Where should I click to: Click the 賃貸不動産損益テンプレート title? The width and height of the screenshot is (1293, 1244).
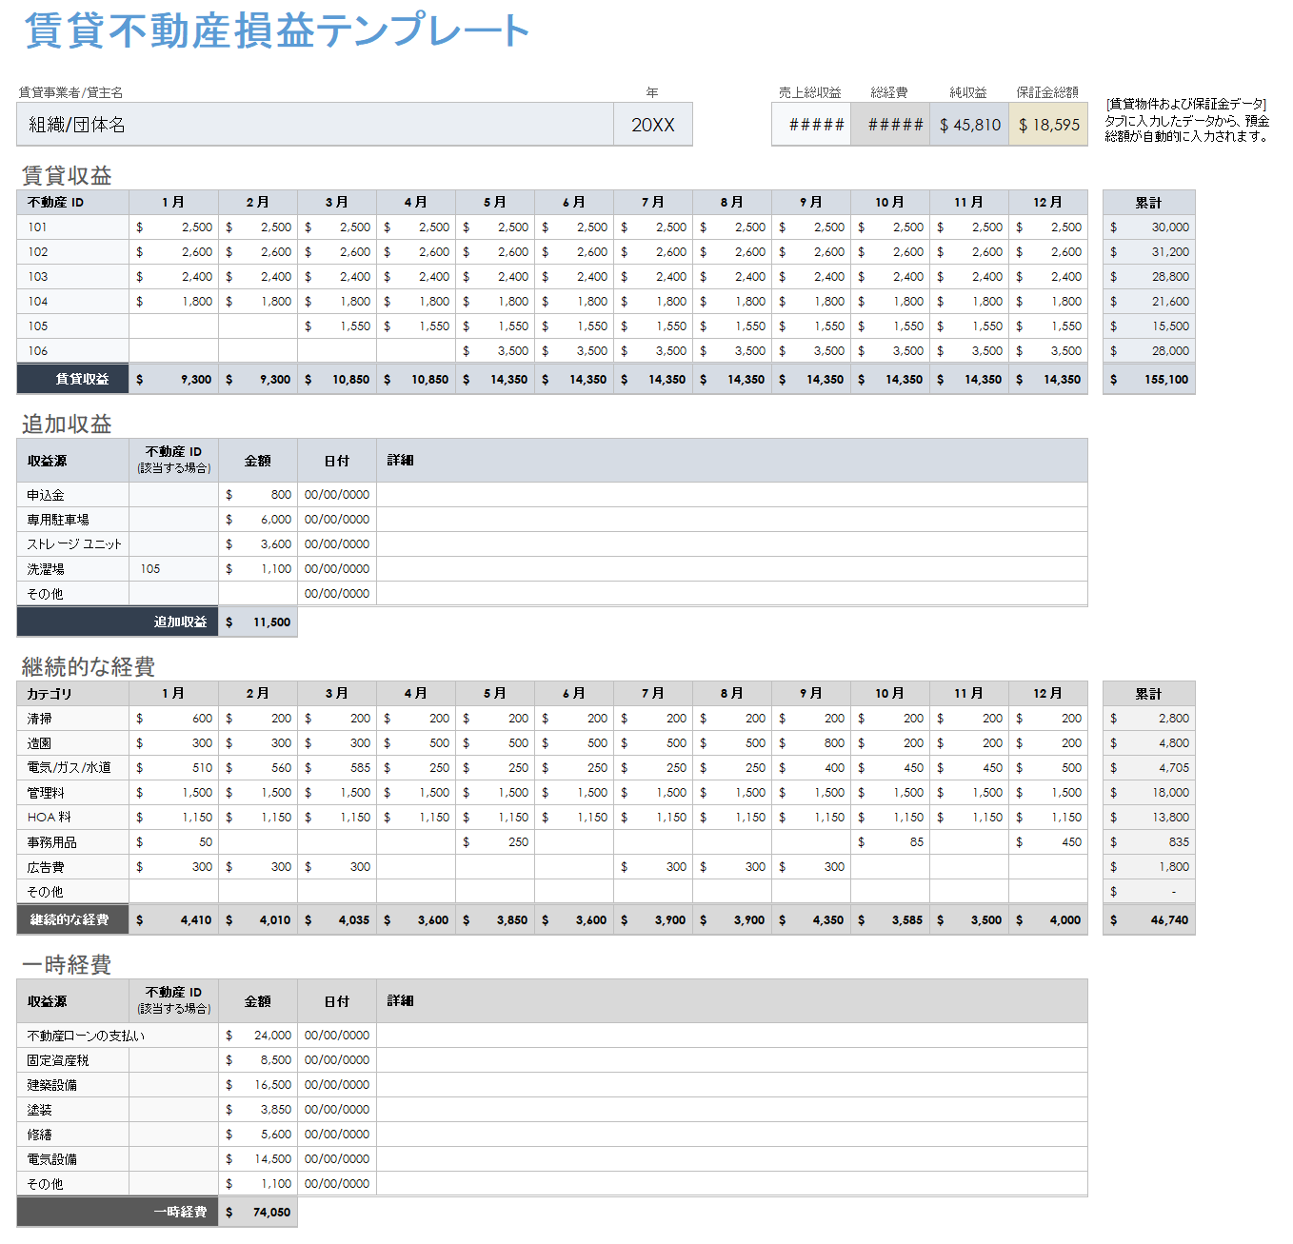pos(276,30)
